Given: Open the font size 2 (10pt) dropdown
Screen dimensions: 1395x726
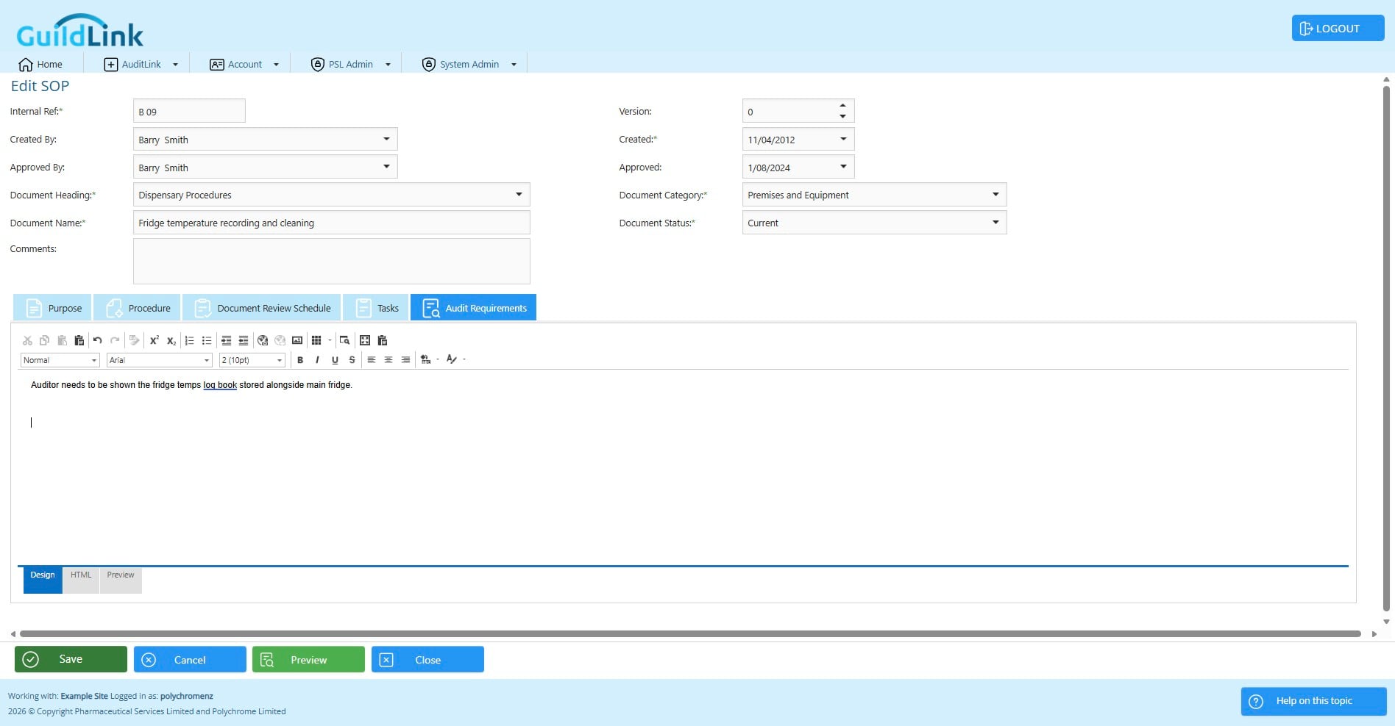Looking at the screenshot, I should [280, 360].
